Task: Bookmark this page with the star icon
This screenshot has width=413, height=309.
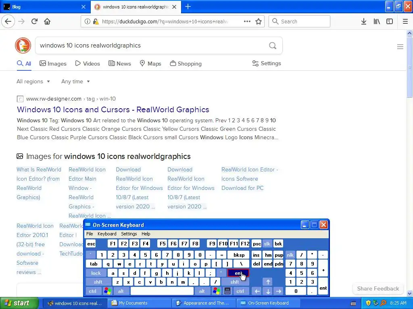Action: (259, 21)
